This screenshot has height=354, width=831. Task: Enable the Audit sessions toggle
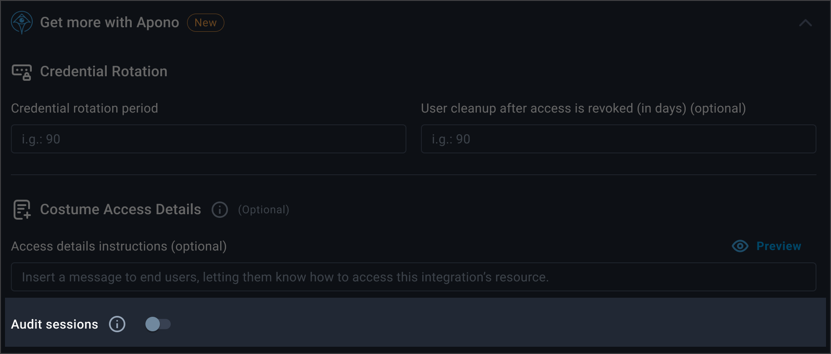(158, 324)
